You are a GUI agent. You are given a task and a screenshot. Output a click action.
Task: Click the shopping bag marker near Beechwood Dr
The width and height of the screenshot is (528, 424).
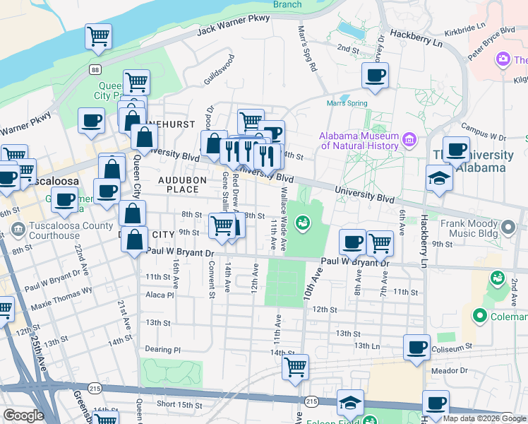point(212,143)
